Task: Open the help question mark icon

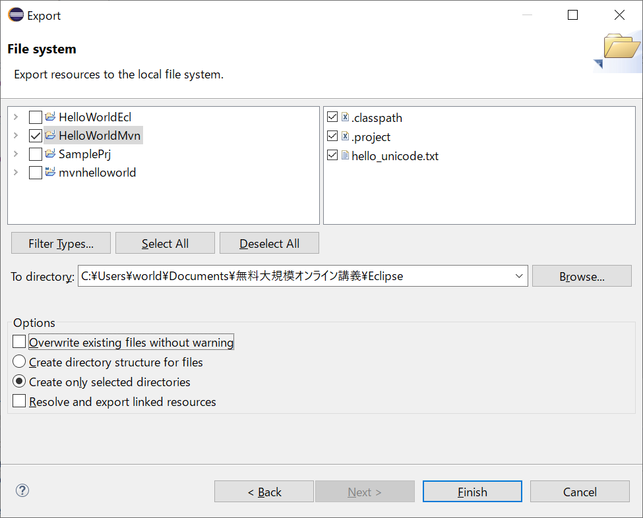Action: coord(22,490)
